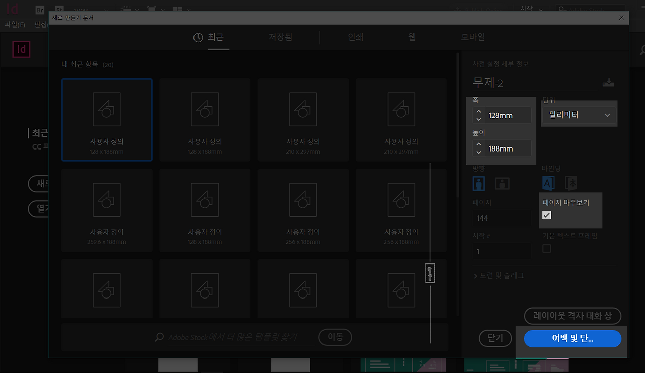Click the 여백 및 단... button
Screen dimensions: 645x373
572,339
